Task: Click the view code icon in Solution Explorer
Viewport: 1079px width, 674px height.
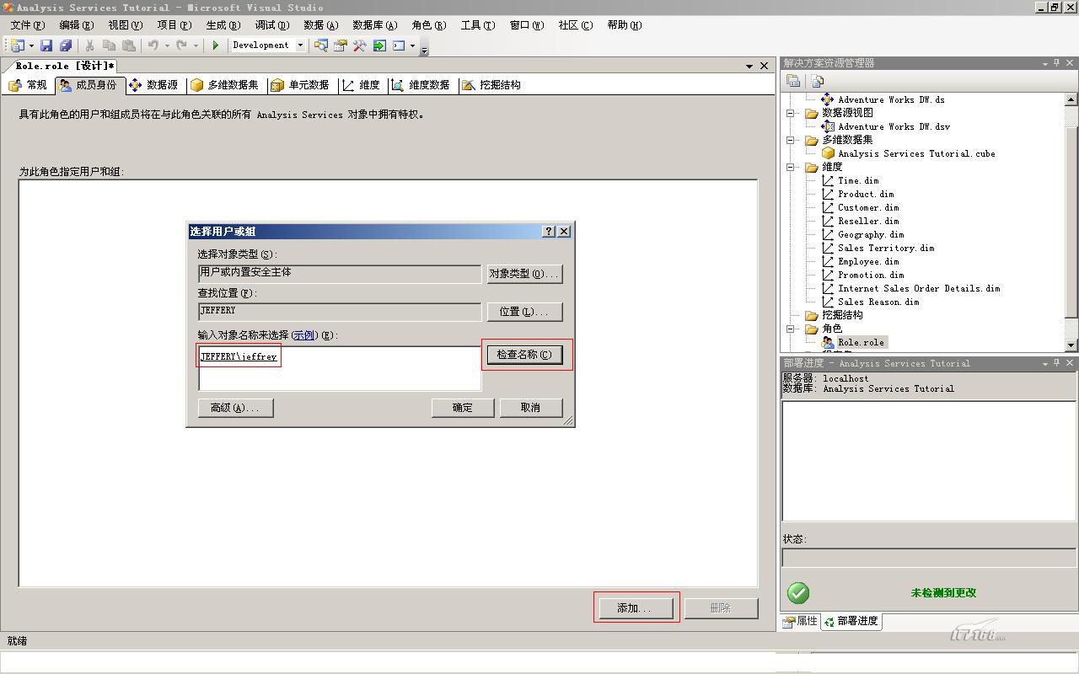Action: (817, 81)
